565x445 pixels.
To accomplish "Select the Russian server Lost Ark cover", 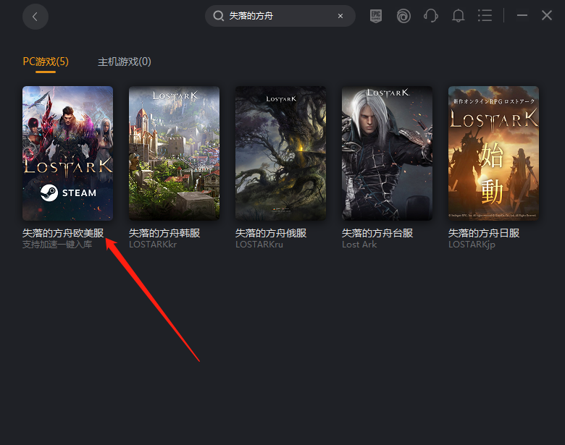I will click(280, 153).
